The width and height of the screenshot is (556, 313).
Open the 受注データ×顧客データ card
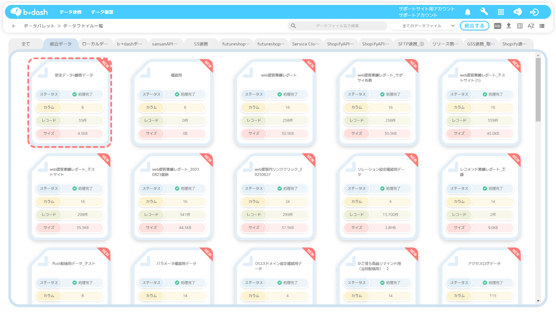[70, 103]
